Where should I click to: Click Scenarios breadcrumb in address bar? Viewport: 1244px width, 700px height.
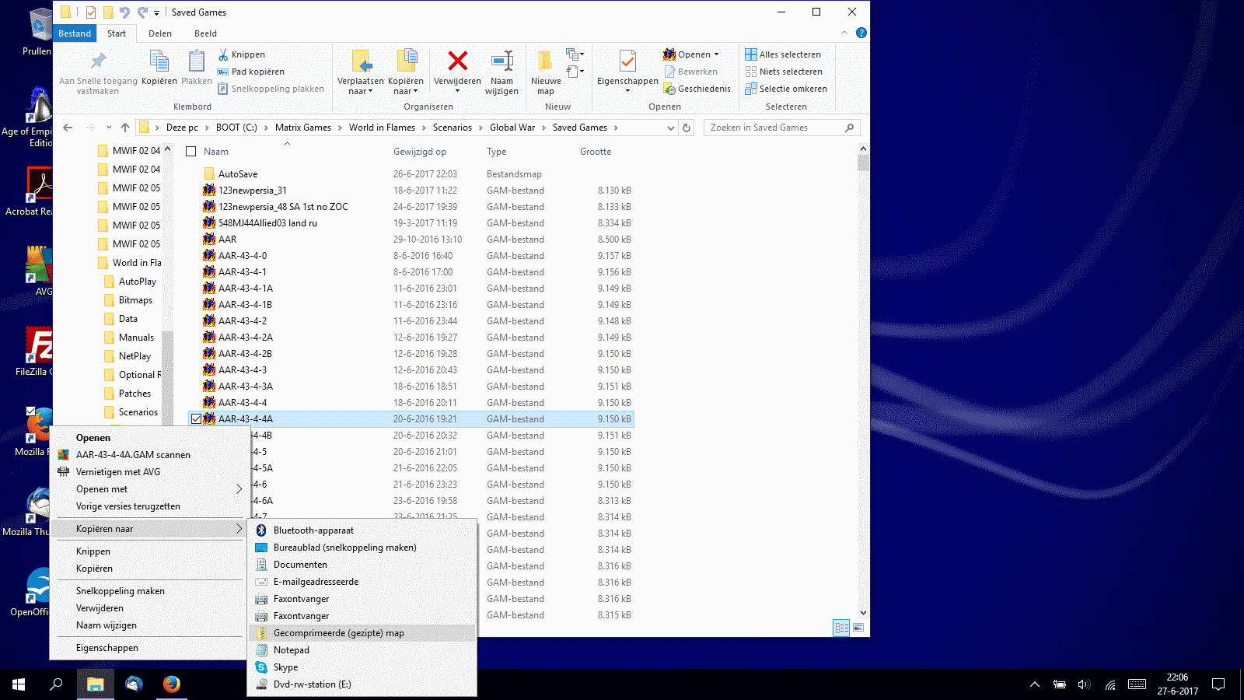click(453, 128)
